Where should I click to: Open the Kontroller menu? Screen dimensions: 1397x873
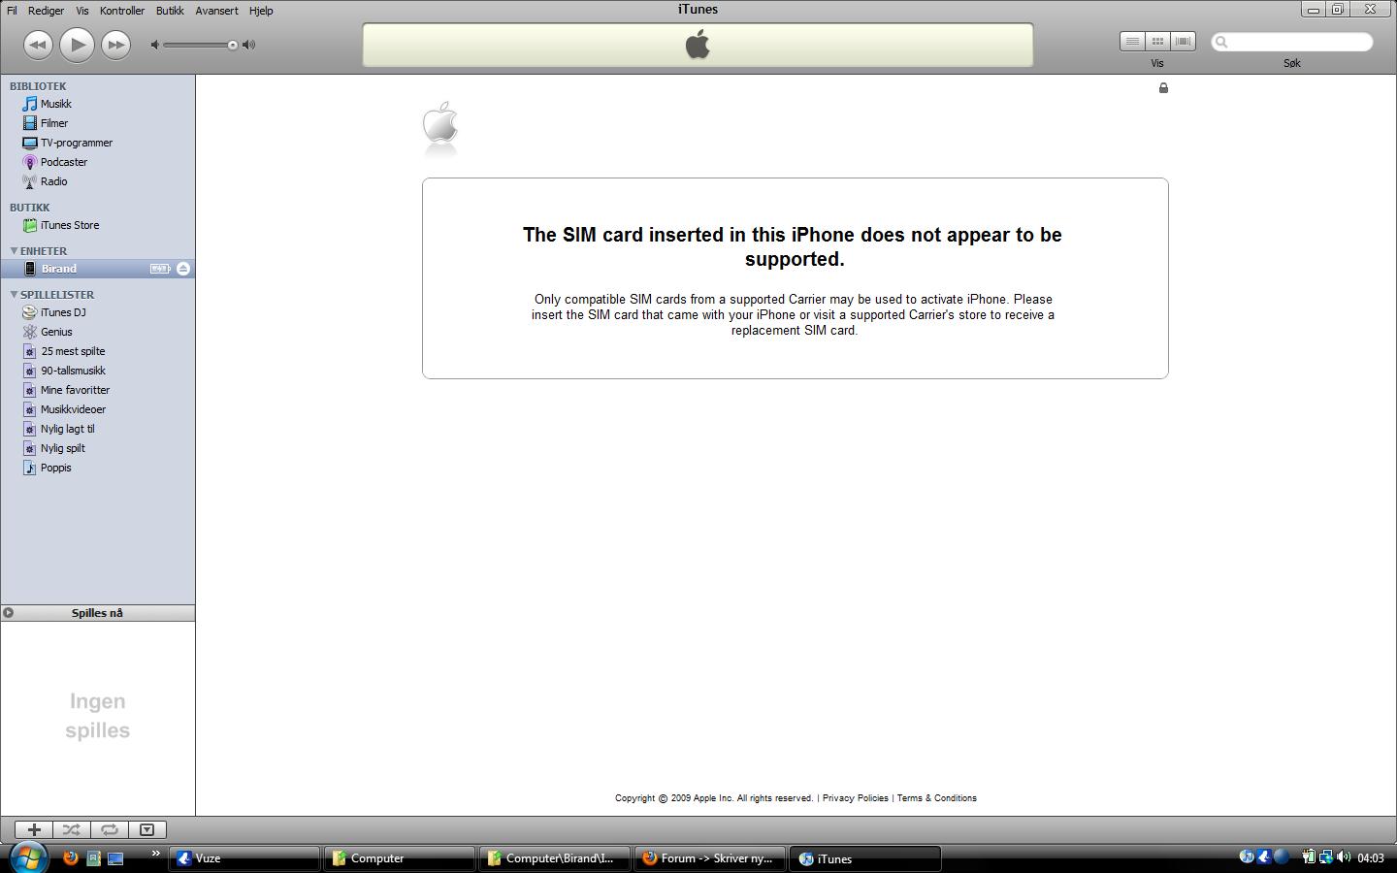pos(122,11)
